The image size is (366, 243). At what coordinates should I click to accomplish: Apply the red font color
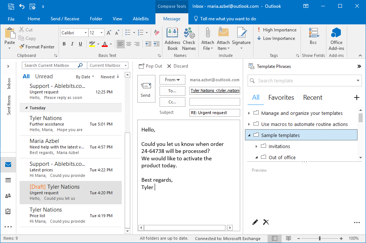point(105,44)
